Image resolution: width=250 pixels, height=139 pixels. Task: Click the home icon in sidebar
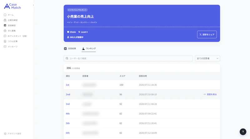pos(5,15)
